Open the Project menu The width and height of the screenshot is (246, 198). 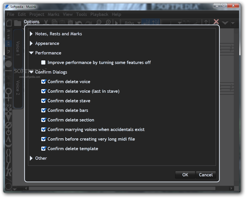tap(37, 14)
